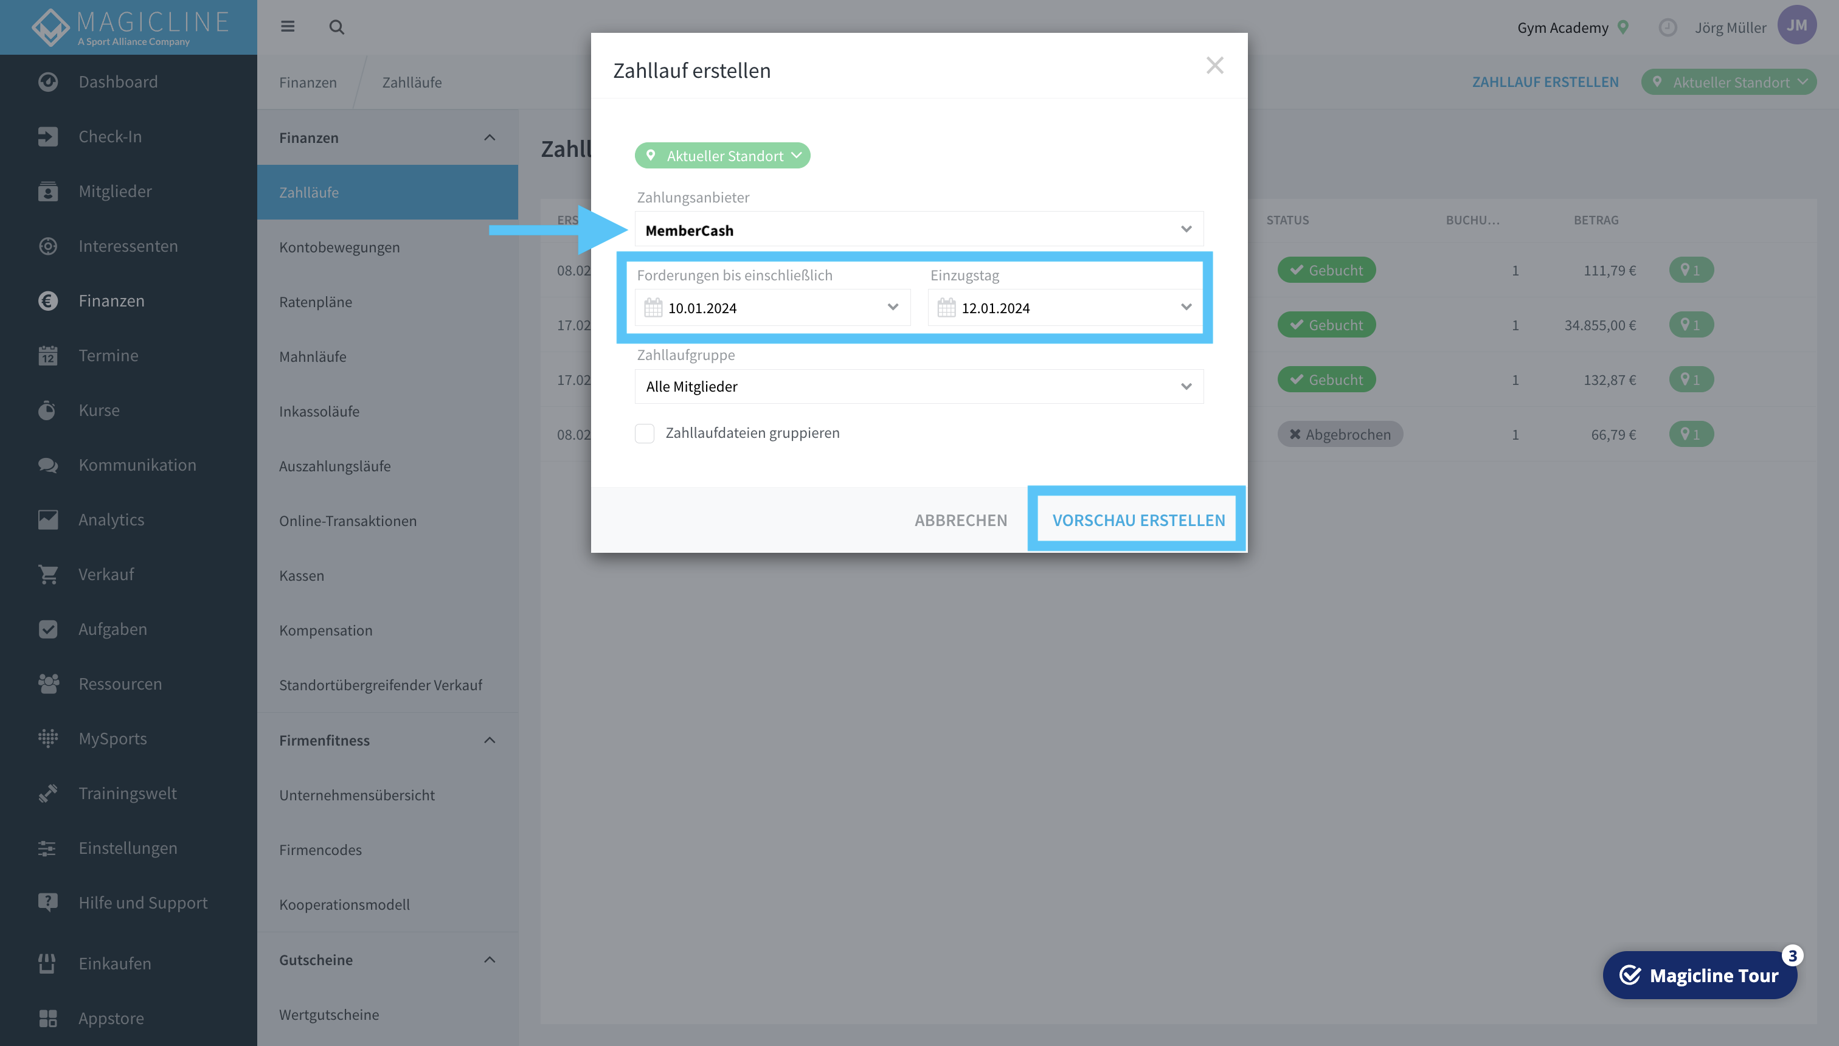Viewport: 1839px width, 1046px height.
Task: Click the Vorschau erstellen button
Action: pyautogui.click(x=1138, y=519)
